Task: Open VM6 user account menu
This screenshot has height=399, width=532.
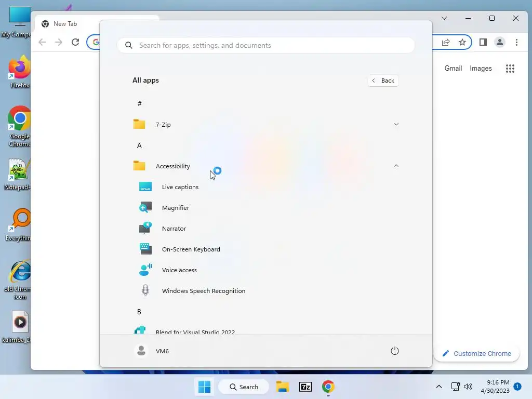Action: pyautogui.click(x=152, y=351)
